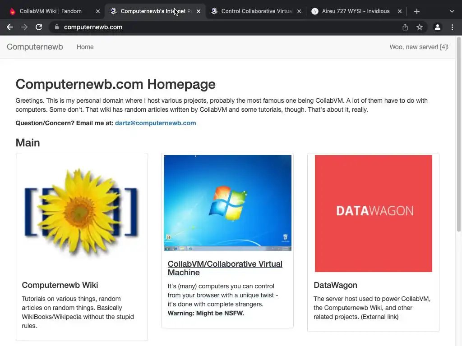The width and height of the screenshot is (462, 346).
Task: Reload the computernewb.com page
Action: point(39,27)
